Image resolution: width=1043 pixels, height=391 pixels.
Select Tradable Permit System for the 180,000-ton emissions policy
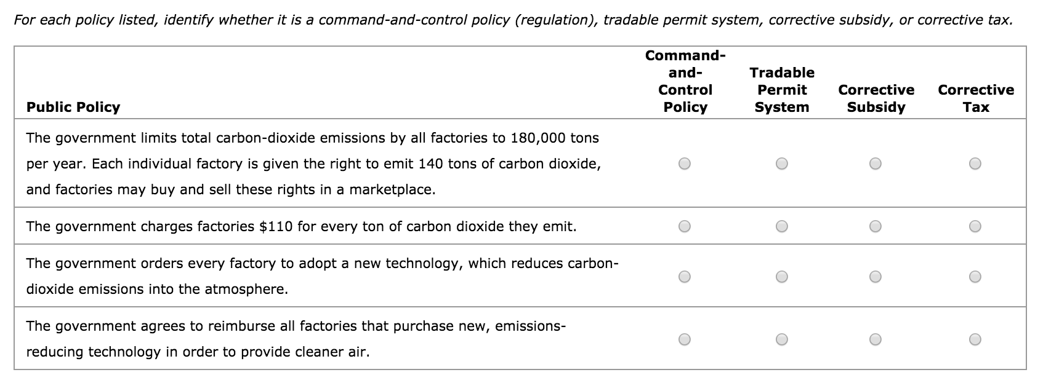click(782, 163)
